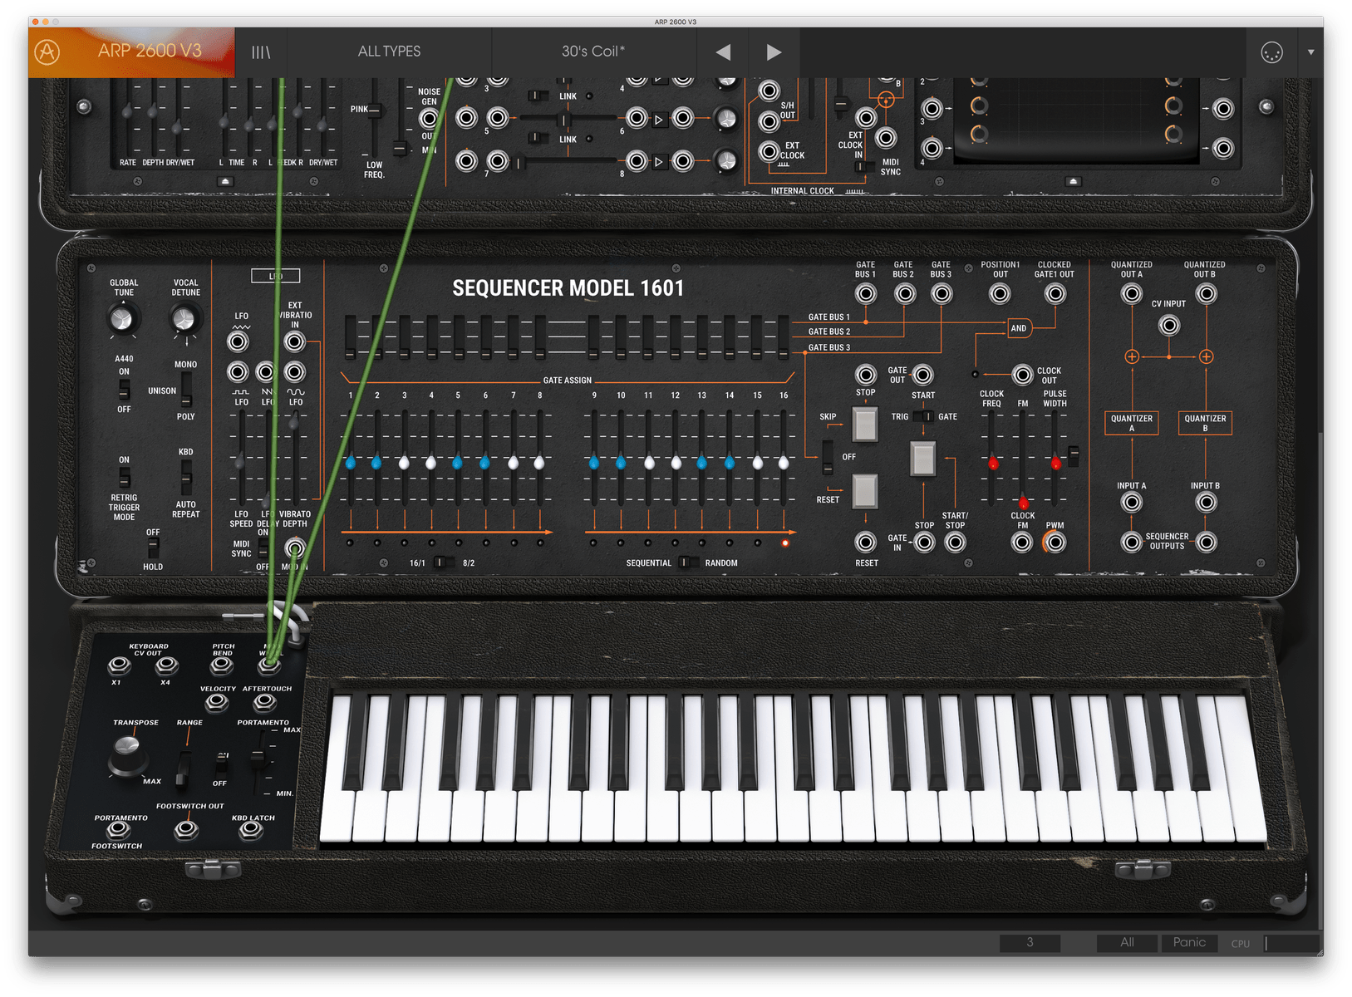This screenshot has height=997, width=1352.
Task: Open the ALL TYPES filter dropdown
Action: (388, 52)
